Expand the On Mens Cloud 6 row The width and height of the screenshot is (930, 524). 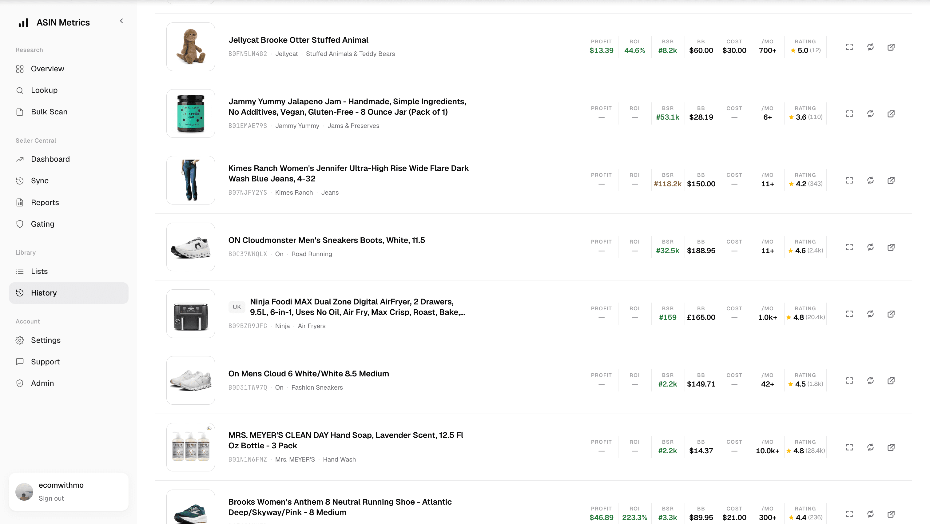(x=849, y=381)
